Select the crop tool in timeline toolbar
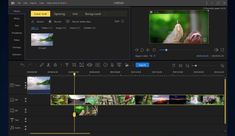 pyautogui.click(x=74, y=65)
